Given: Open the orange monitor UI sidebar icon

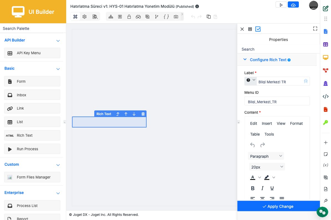Looking at the screenshot, I should (325, 57).
